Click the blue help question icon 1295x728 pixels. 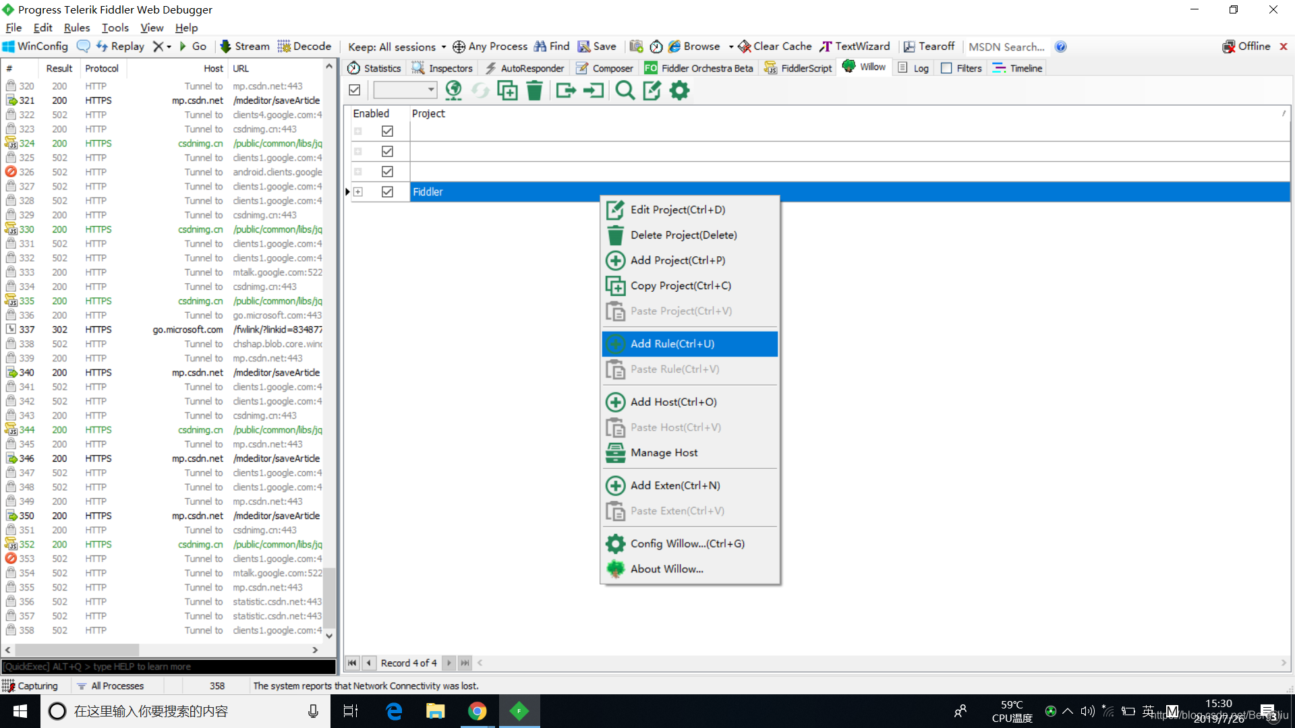click(1061, 47)
